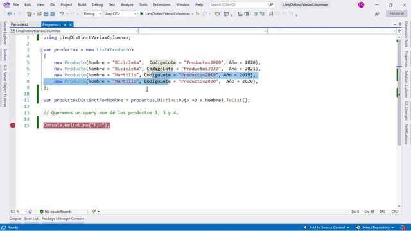Screen dimensions: 411x231
Task: Open the Undo history dropdown arrow
Action: click(x=67, y=14)
